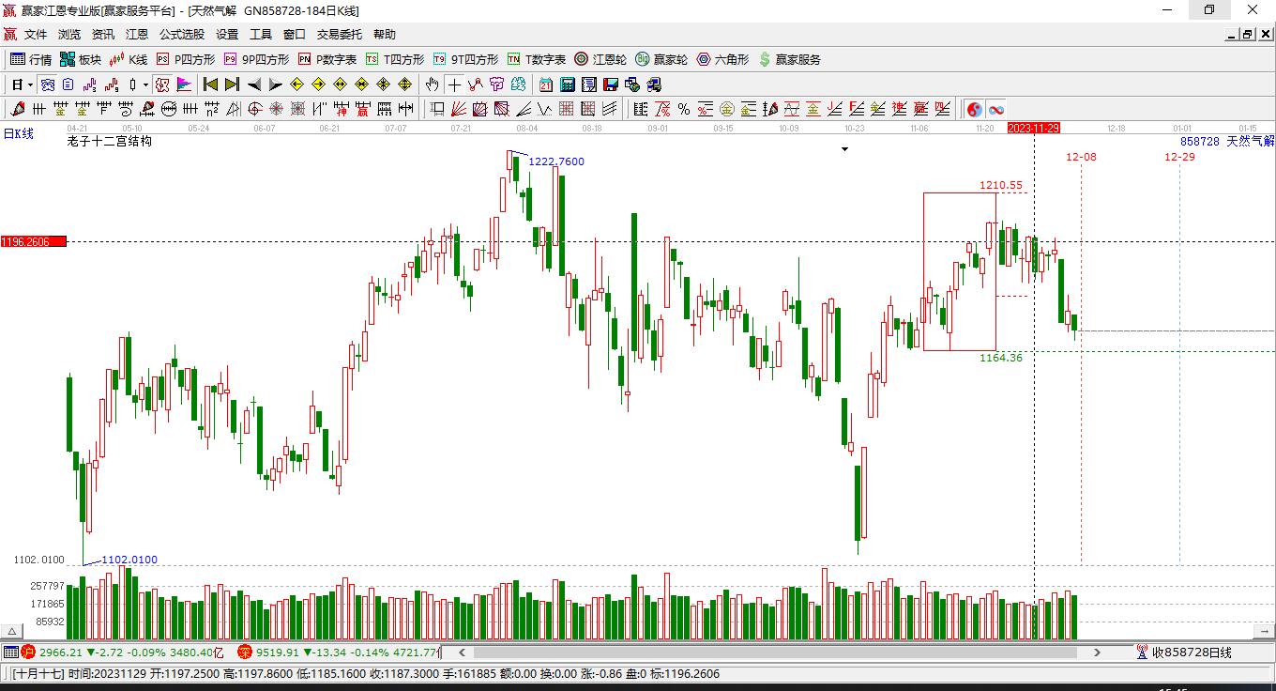Viewport: 1276px width, 691px height.
Task: Click the horizontal scrollbar left arrow
Action: 461,652
